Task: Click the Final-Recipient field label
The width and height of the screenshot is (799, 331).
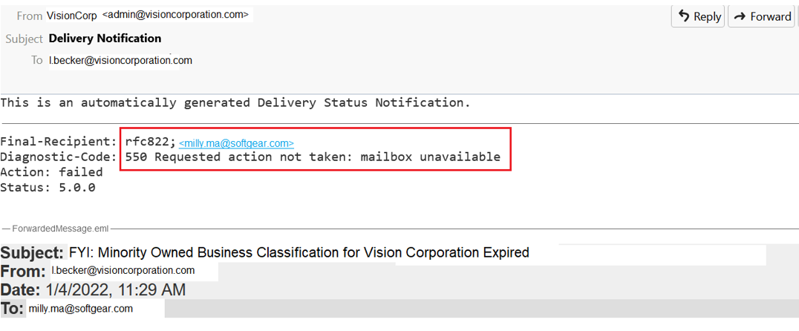Action: coord(58,141)
